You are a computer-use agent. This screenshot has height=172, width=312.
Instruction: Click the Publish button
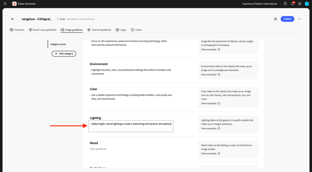tap(287, 19)
